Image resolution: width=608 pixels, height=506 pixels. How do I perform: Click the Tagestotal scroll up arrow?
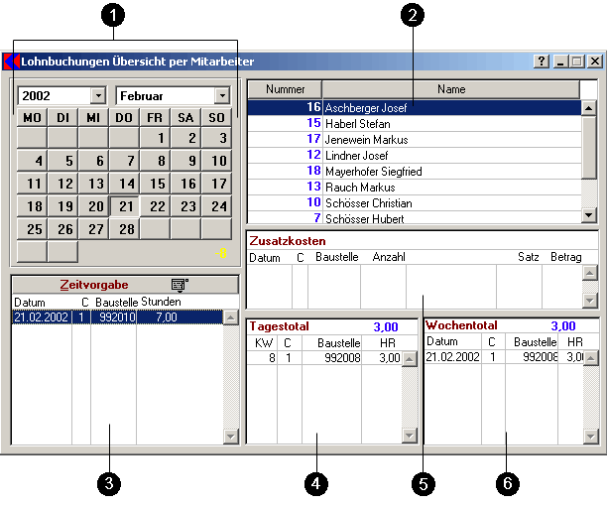[408, 359]
